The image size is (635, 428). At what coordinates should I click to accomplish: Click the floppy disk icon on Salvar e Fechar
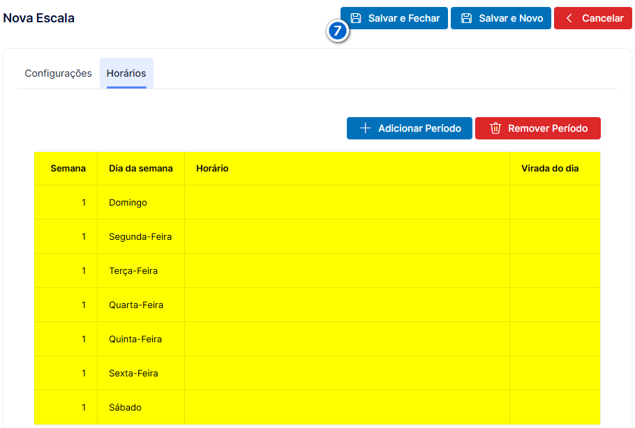356,18
